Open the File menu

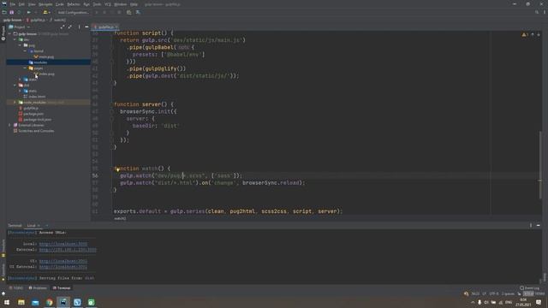click(x=13, y=4)
